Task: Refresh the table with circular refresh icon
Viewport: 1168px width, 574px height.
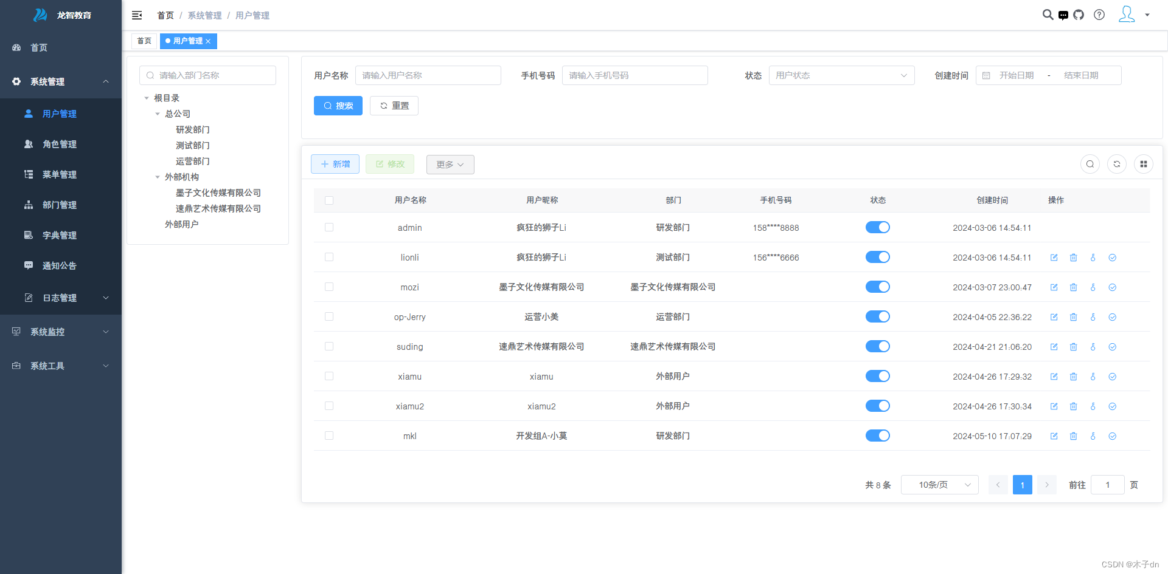Action: (x=1117, y=164)
